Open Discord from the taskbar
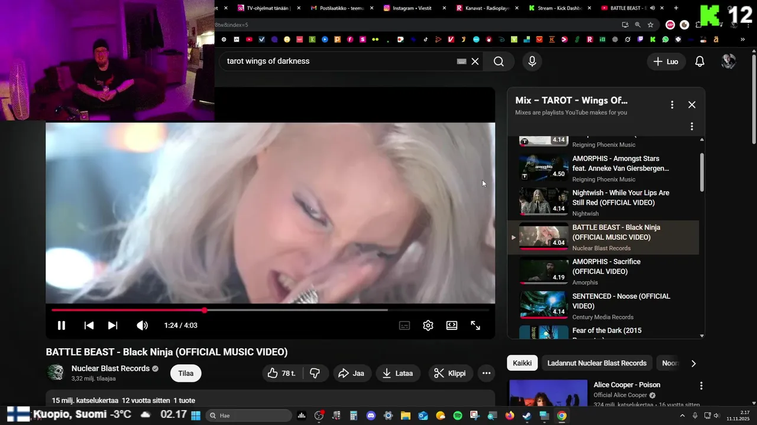Screen dimensions: 757x425 (371, 416)
